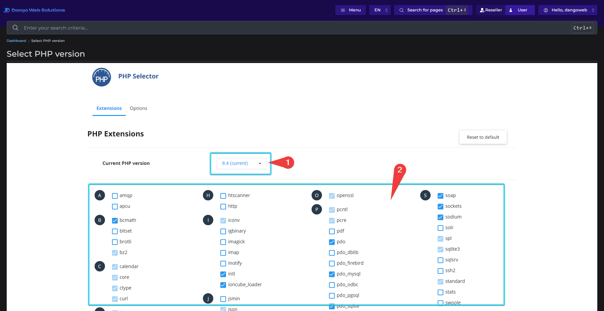Click the "Current PHP version" label
The height and width of the screenshot is (311, 604).
[126, 163]
